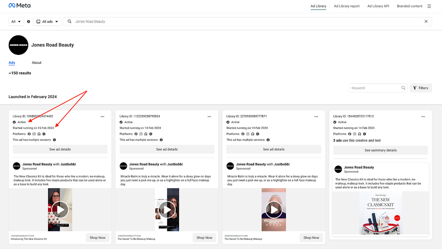Click 'Introducing The New Classics Kit' caption
The image size is (442, 249).
pos(29,239)
